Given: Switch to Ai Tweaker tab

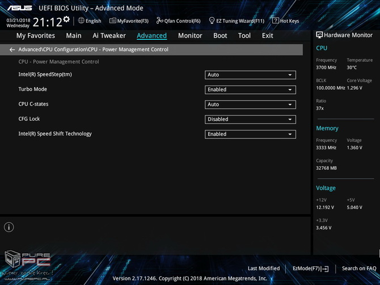Looking at the screenshot, I should point(109,36).
